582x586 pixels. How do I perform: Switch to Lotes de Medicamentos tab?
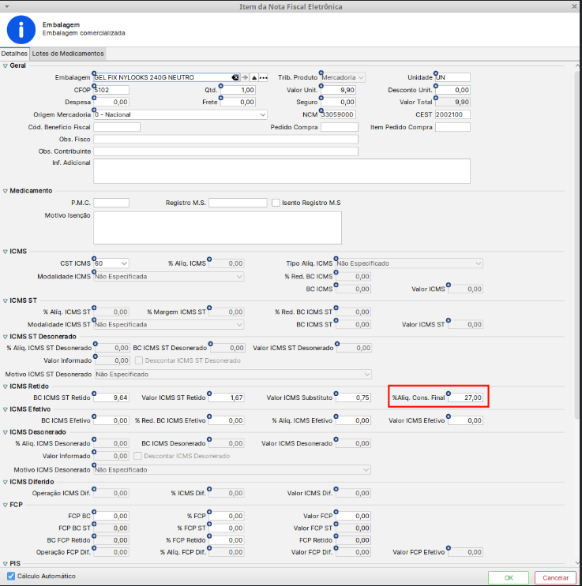[x=68, y=54]
